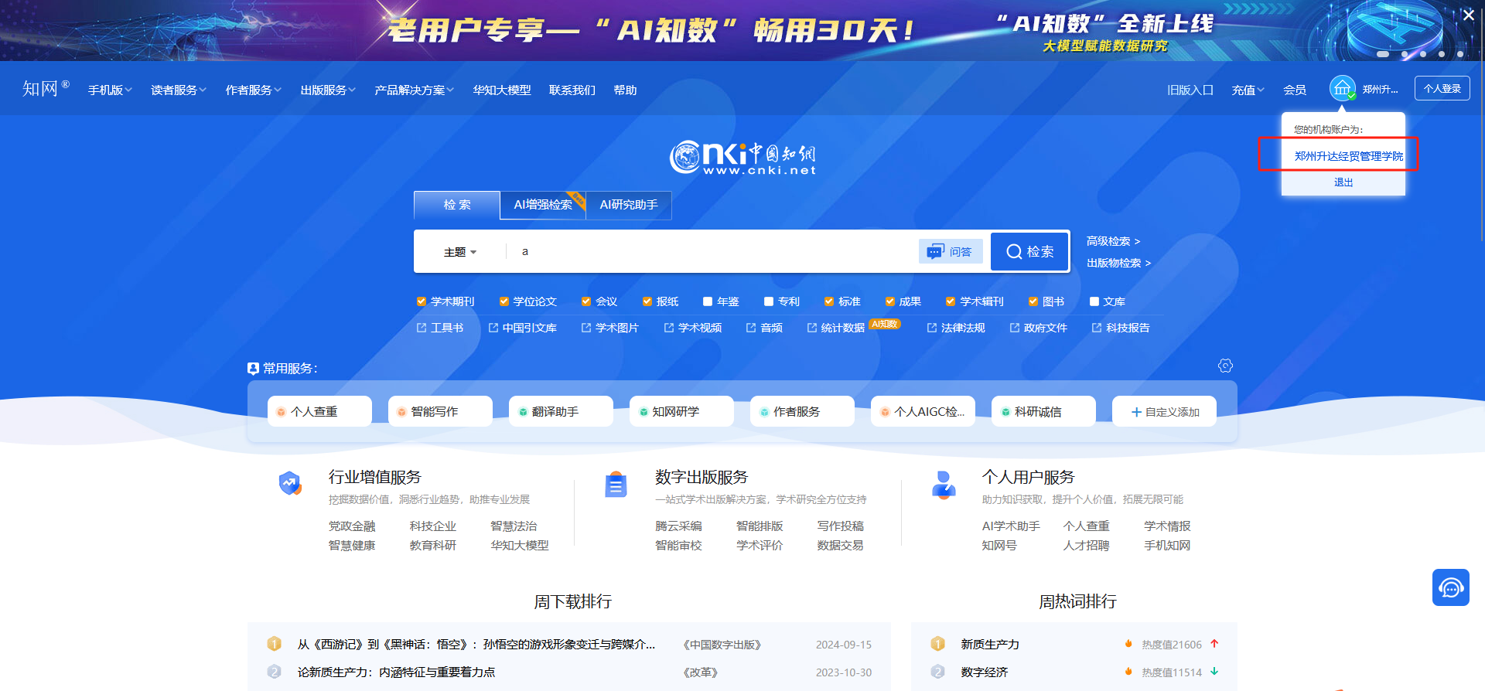Click the 行业增值服务 shield icon
The height and width of the screenshot is (691, 1485).
coord(290,484)
